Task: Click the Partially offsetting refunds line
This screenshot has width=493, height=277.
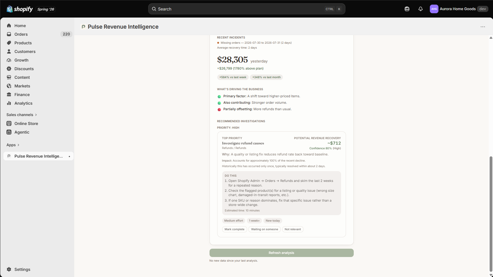Action: (x=255, y=109)
